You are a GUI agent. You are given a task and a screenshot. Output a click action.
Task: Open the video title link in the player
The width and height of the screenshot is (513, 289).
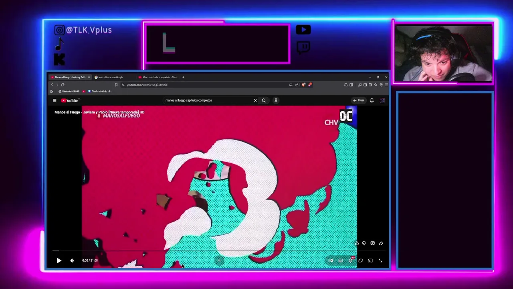coord(99,112)
